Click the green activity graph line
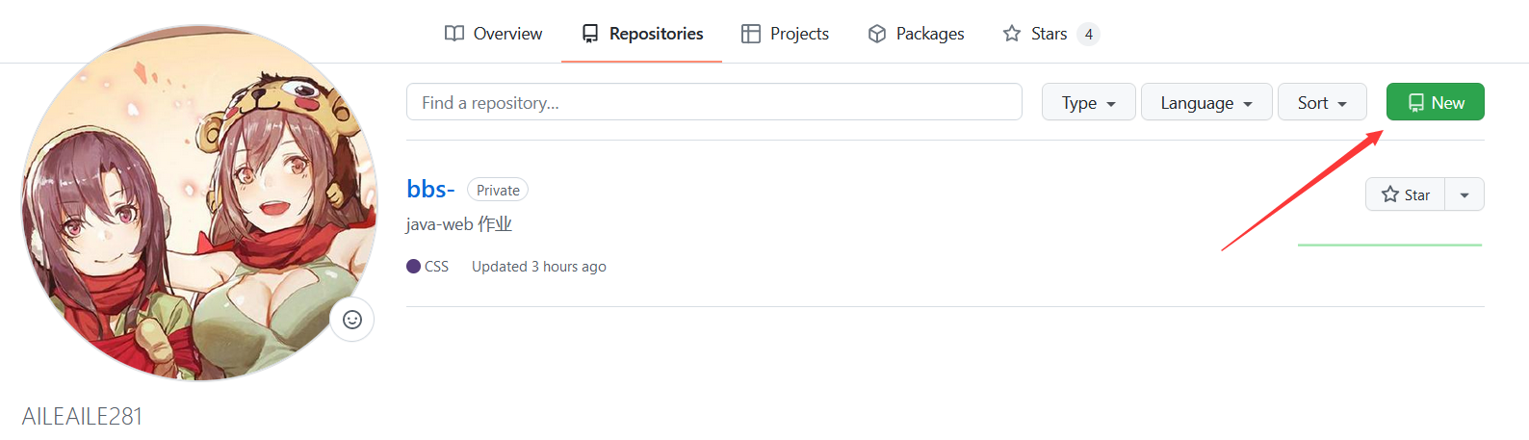This screenshot has height=440, width=1529. [1389, 245]
